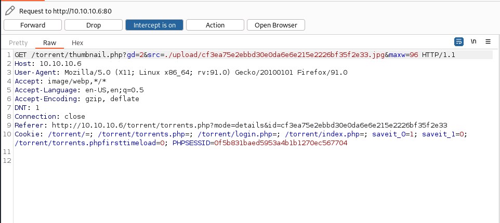Click the PHPSESSID cookie value
The width and height of the screenshot is (500, 223).
point(281,143)
